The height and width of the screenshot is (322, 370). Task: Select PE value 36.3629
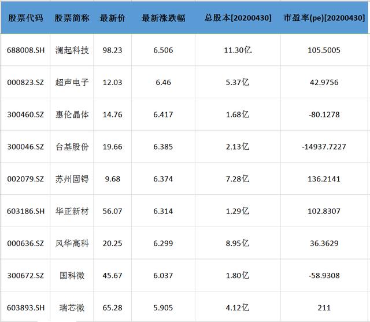[324, 243]
